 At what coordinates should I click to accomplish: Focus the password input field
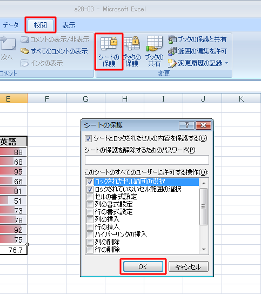point(147,160)
